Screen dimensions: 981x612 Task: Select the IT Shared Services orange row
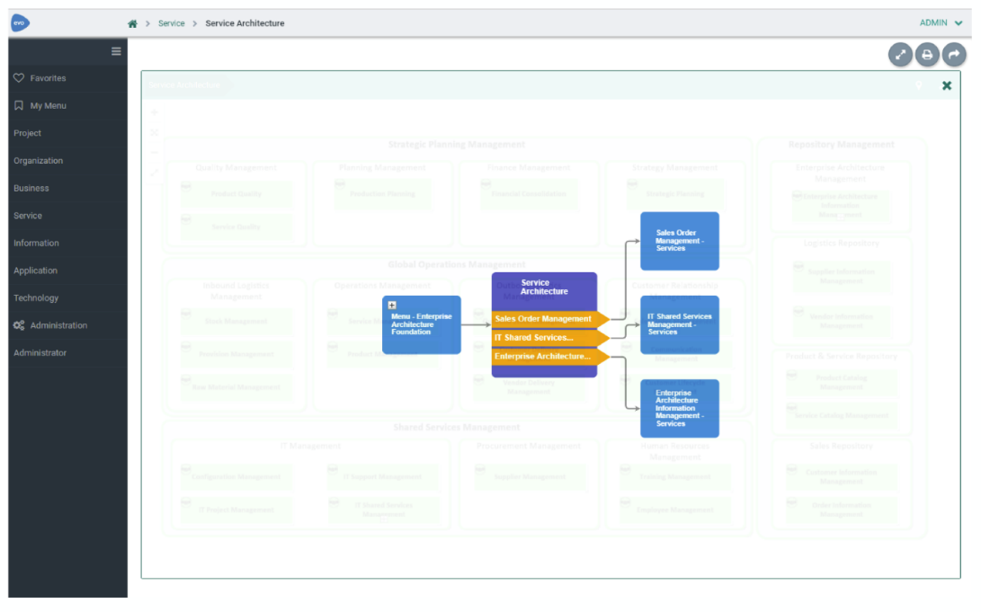tap(549, 338)
